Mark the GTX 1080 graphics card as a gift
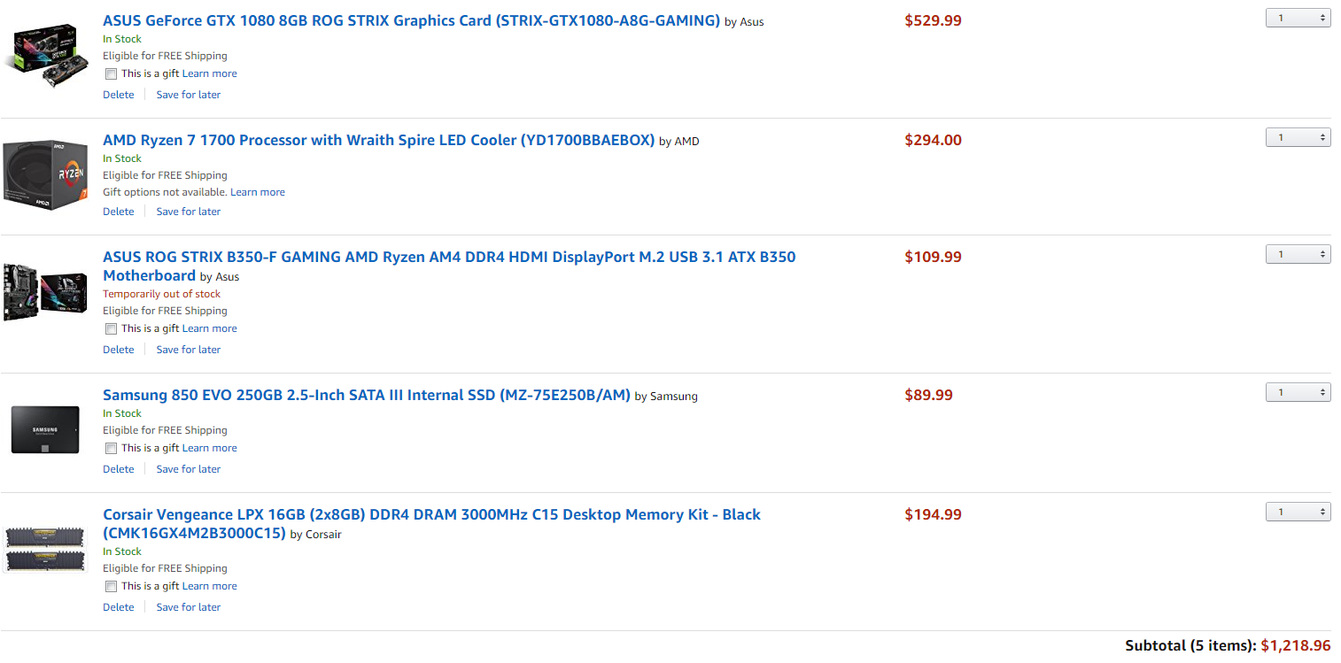 tap(111, 74)
